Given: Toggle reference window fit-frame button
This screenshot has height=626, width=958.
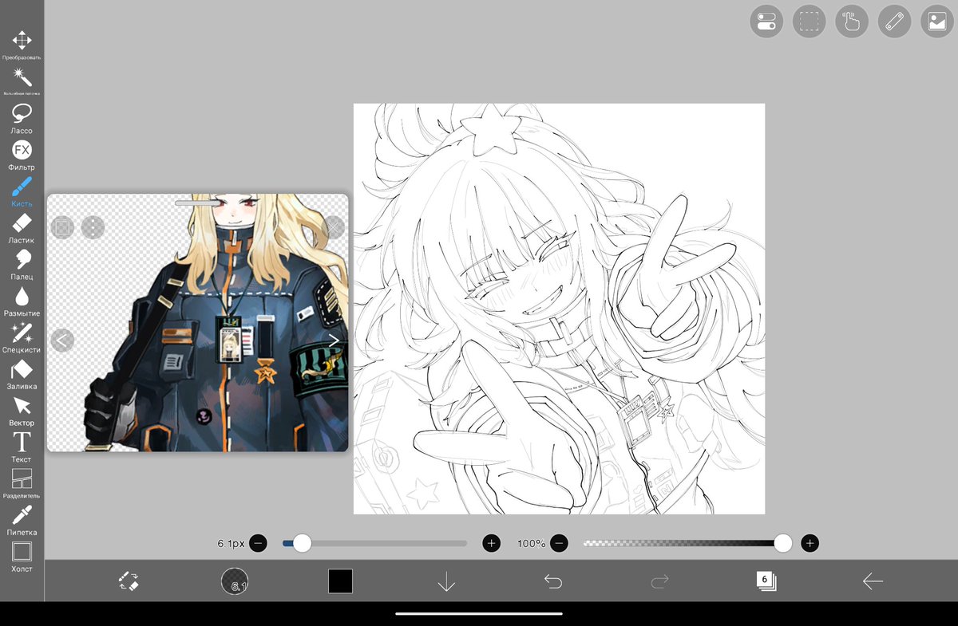Looking at the screenshot, I should coord(62,227).
